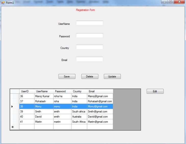The image size is (186, 144).
Task: Select cell with UserID 37
Action: pos(27,101)
